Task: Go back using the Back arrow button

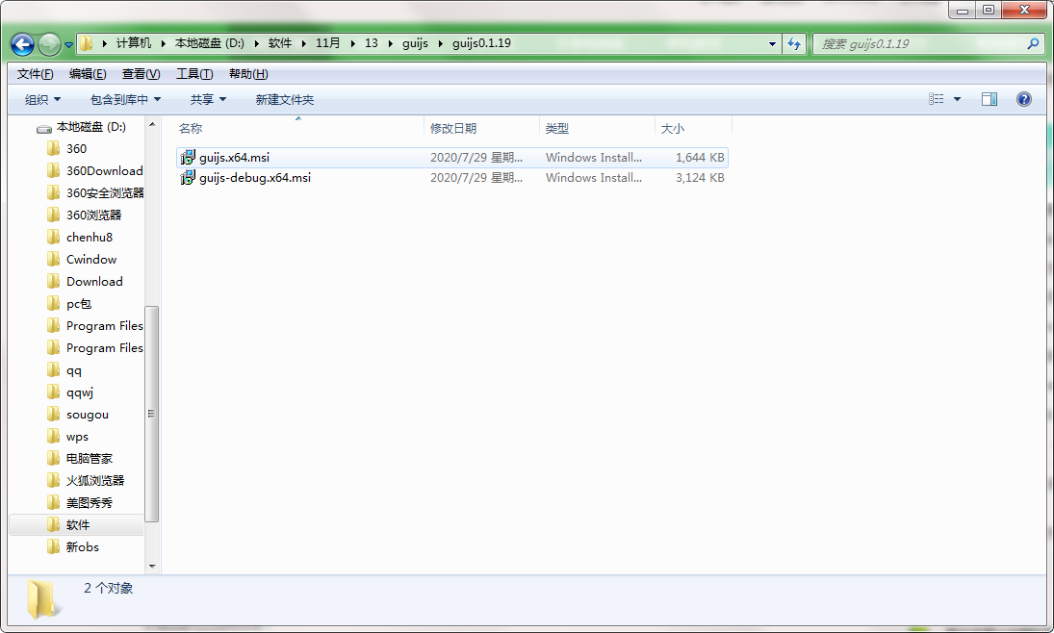Action: (x=22, y=44)
